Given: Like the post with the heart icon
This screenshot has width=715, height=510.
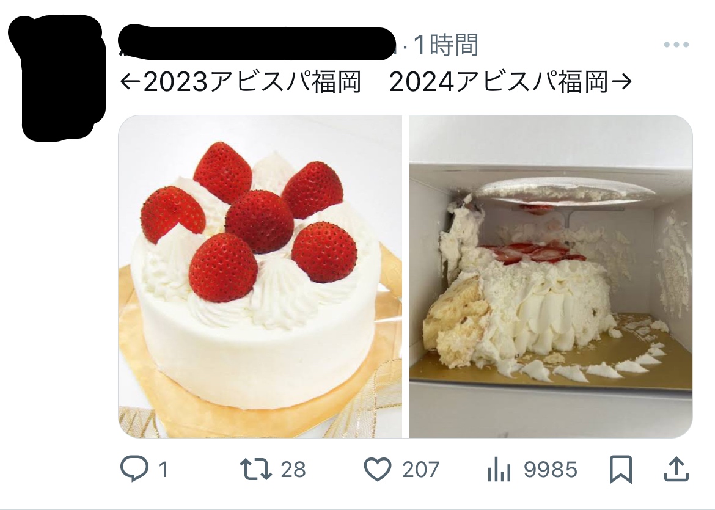Looking at the screenshot, I should point(378,469).
